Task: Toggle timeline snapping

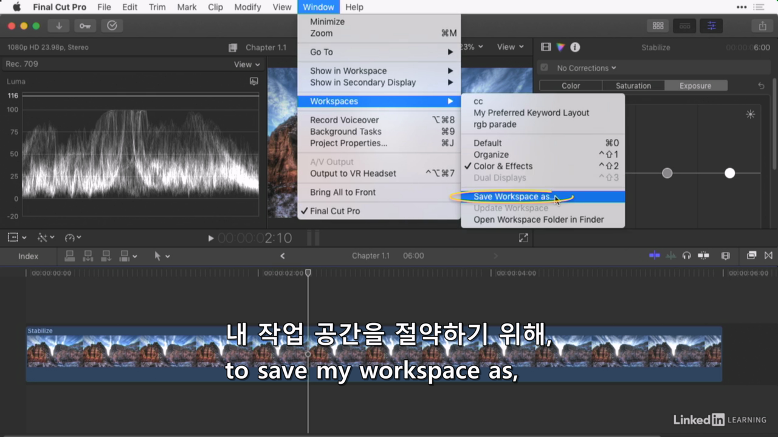Action: pyautogui.click(x=704, y=256)
